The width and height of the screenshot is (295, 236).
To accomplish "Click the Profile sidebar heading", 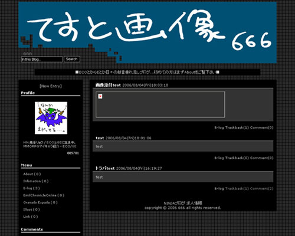I will [x=28, y=93].
